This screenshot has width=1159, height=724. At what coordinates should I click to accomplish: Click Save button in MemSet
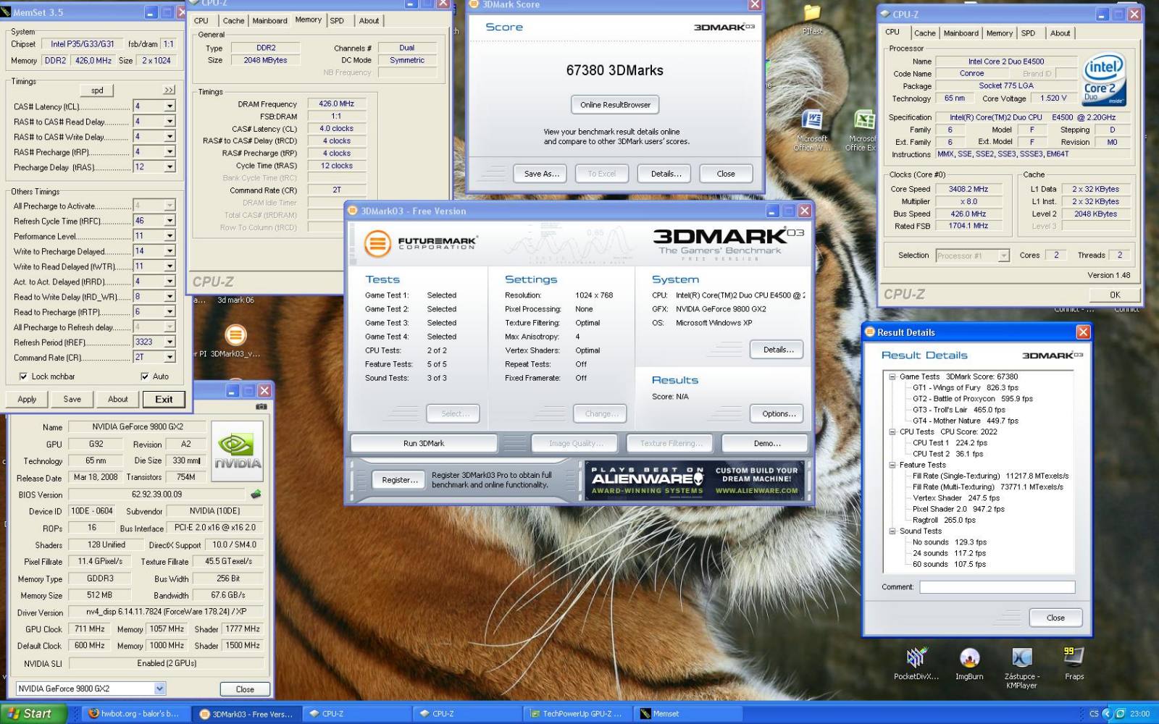[x=72, y=399]
